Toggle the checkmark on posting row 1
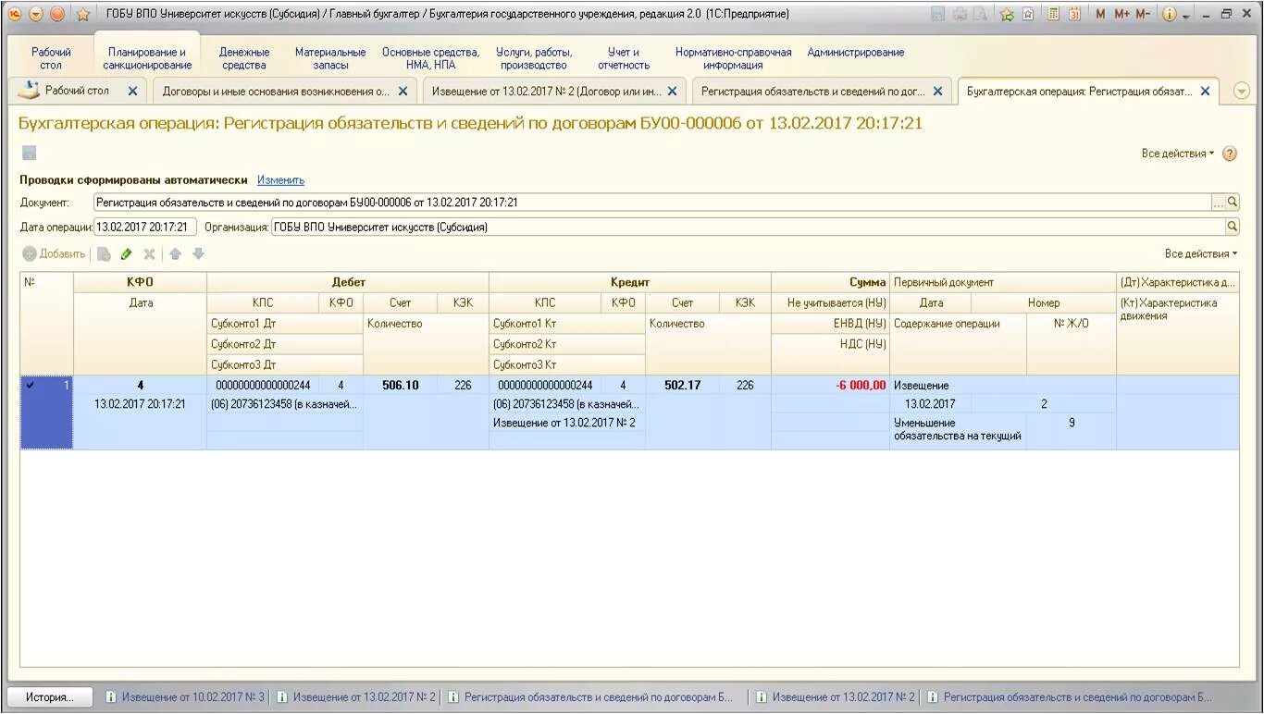1264x714 pixels. pyautogui.click(x=31, y=385)
